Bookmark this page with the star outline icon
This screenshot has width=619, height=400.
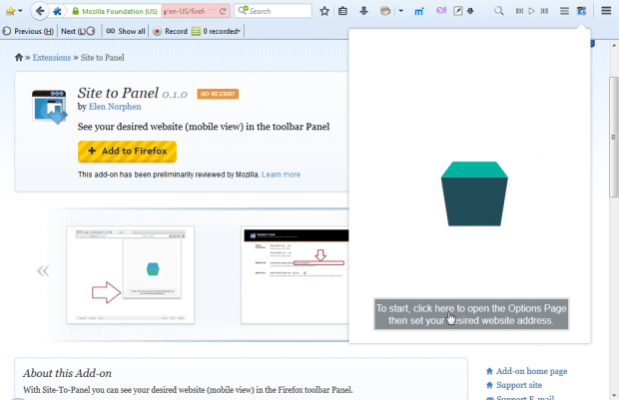pos(324,11)
